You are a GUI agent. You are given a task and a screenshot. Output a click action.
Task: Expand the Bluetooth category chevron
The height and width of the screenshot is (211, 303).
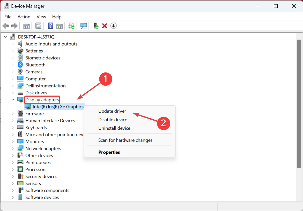pos(13,65)
